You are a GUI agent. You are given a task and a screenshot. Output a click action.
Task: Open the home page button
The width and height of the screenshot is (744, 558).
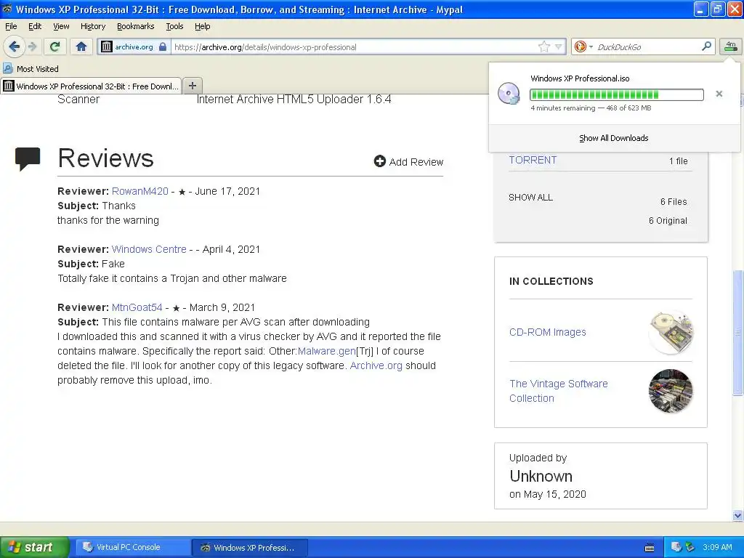pos(81,46)
